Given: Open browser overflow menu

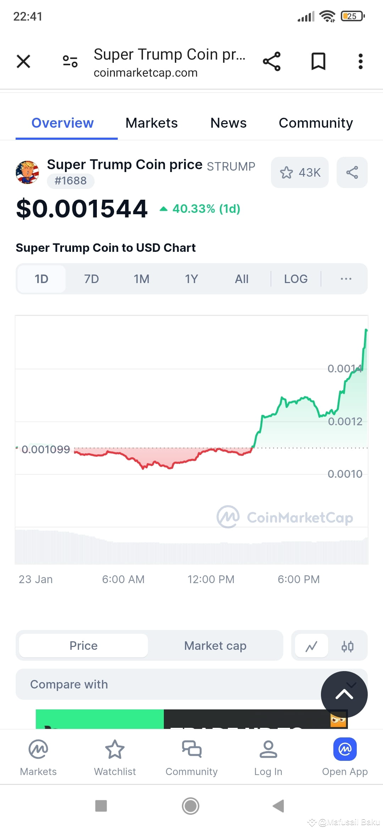Looking at the screenshot, I should pyautogui.click(x=360, y=61).
